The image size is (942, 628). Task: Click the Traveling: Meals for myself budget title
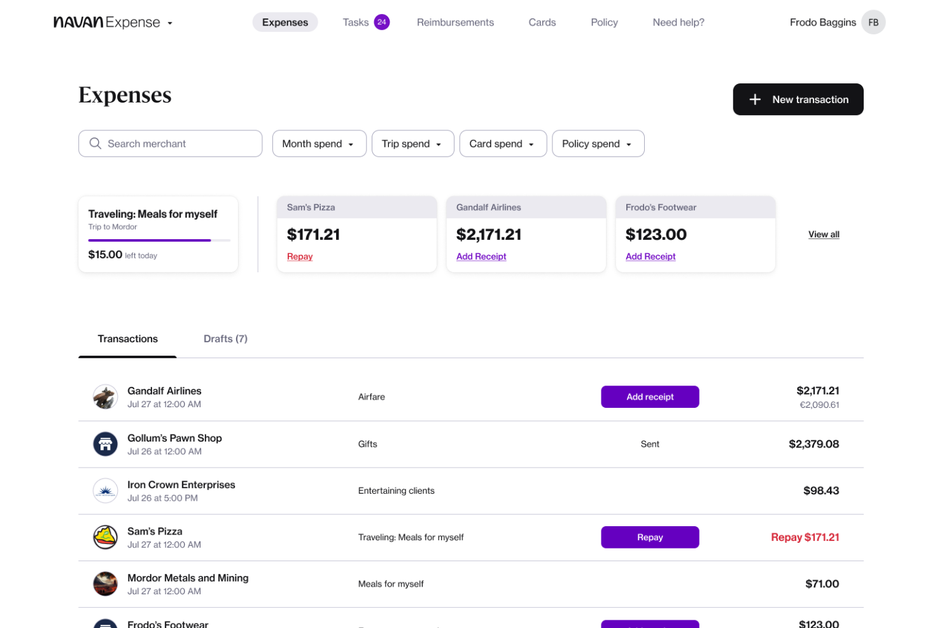[x=153, y=214]
